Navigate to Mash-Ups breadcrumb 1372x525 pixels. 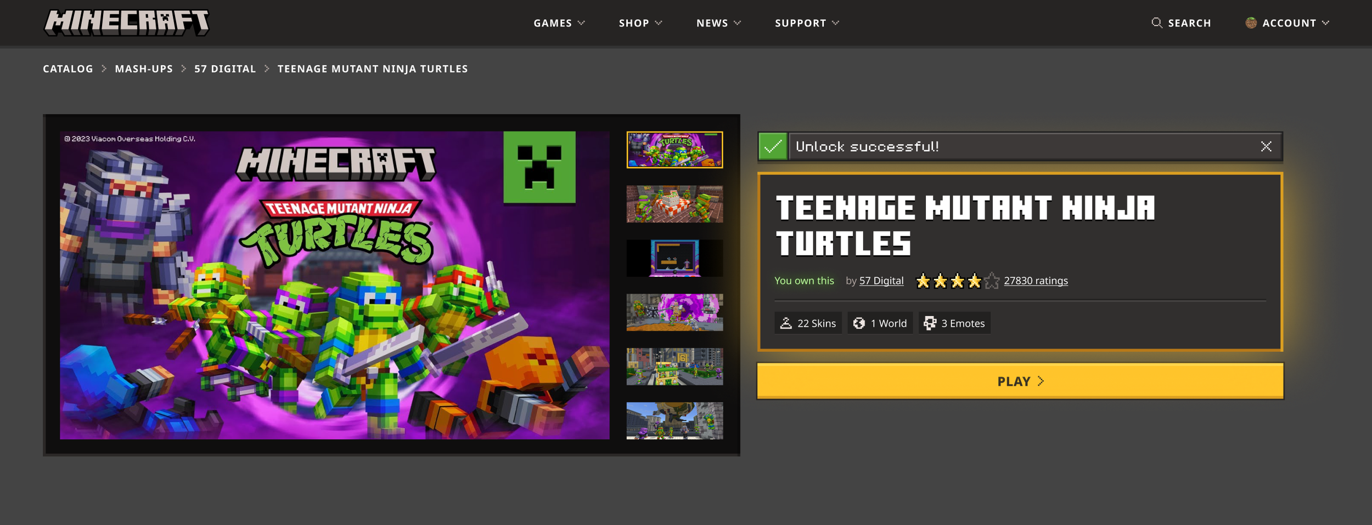pyautogui.click(x=144, y=69)
